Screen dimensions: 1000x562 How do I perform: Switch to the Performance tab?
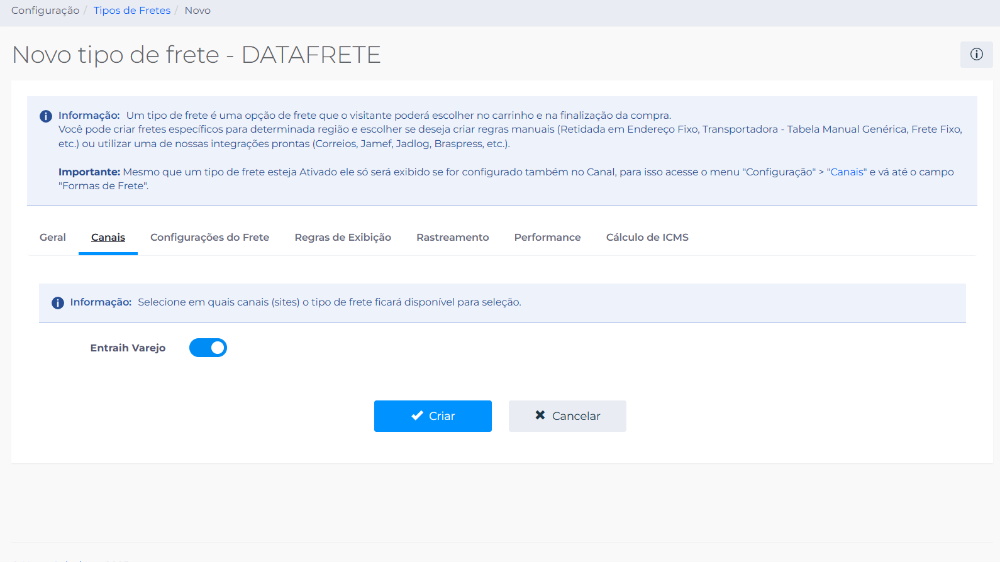(x=548, y=238)
